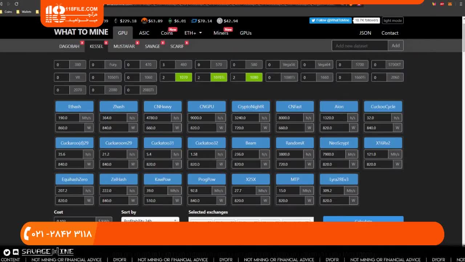465x262 pixels.
Task: Switch site to light mode
Action: [x=392, y=20]
